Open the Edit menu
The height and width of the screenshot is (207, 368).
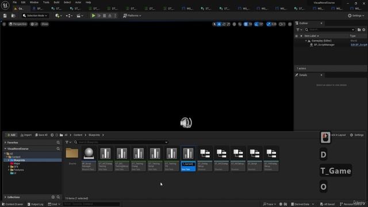coord(23,2)
